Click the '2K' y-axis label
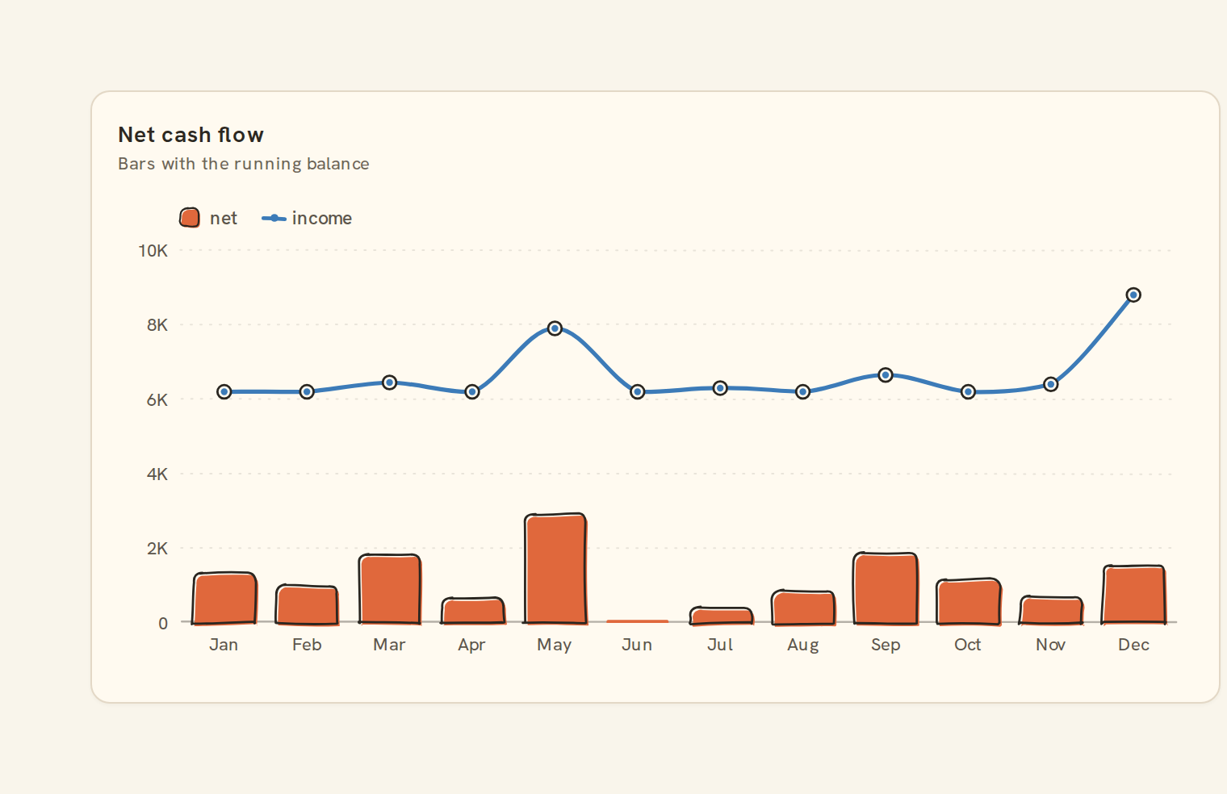 pyautogui.click(x=157, y=549)
